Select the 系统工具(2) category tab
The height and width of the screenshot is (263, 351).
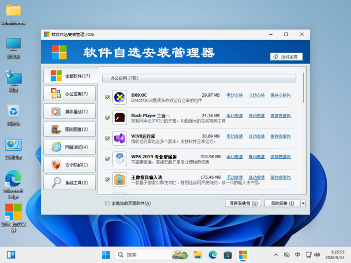(x=70, y=183)
